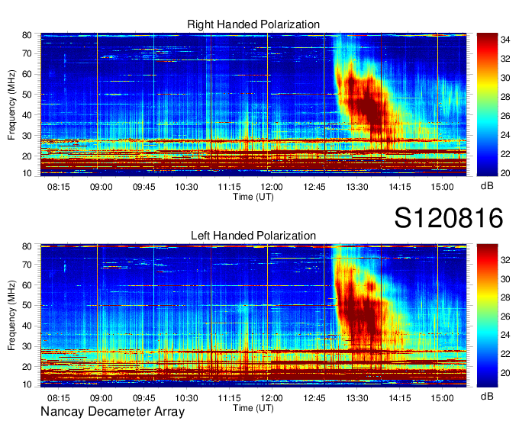Click the 11:15 time tick under the Right Handed plot
Screen dimensions: 519x421
229,187
